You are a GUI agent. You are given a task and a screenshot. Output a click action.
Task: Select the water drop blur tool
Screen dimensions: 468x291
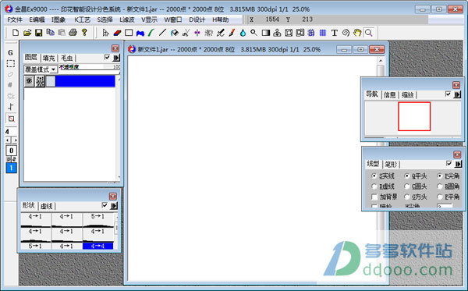click(243, 33)
